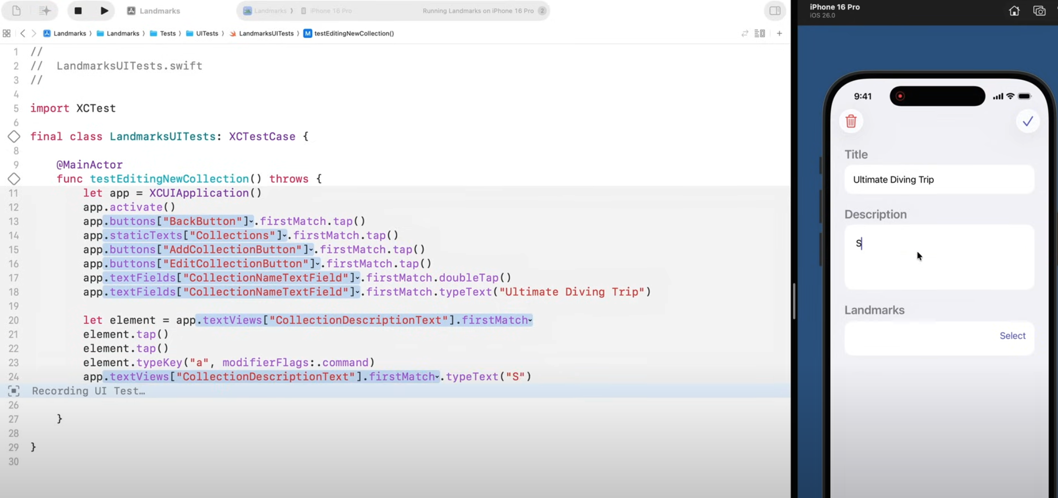Screen dimensions: 1058x498
Task: Click "Running Landmarks on iPhone 16 Pro" status
Action: tap(478, 11)
